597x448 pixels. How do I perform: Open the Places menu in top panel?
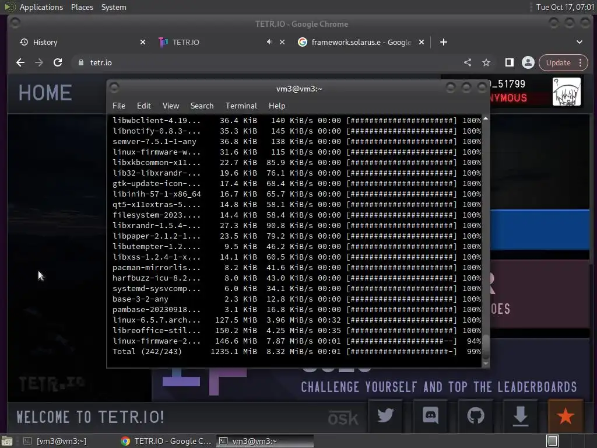82,7
